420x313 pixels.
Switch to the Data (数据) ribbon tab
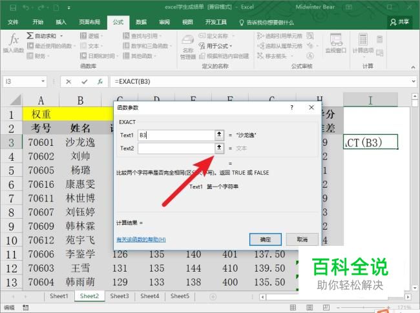(140, 21)
